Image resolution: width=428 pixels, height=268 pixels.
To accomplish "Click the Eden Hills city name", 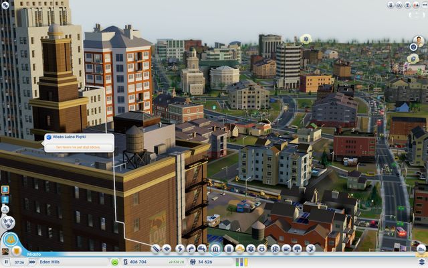I will click(x=49, y=262).
